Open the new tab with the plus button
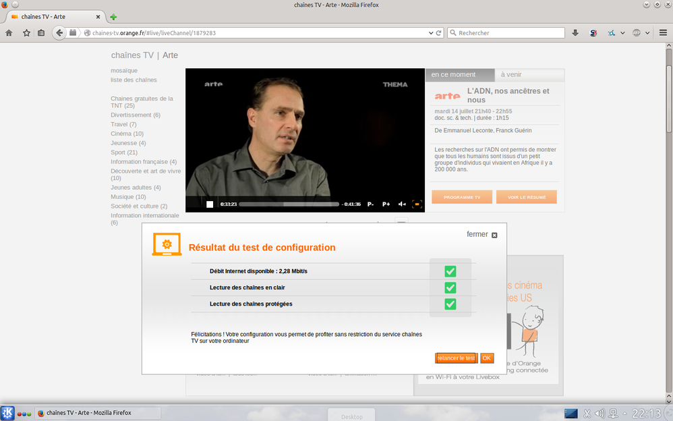 point(113,17)
